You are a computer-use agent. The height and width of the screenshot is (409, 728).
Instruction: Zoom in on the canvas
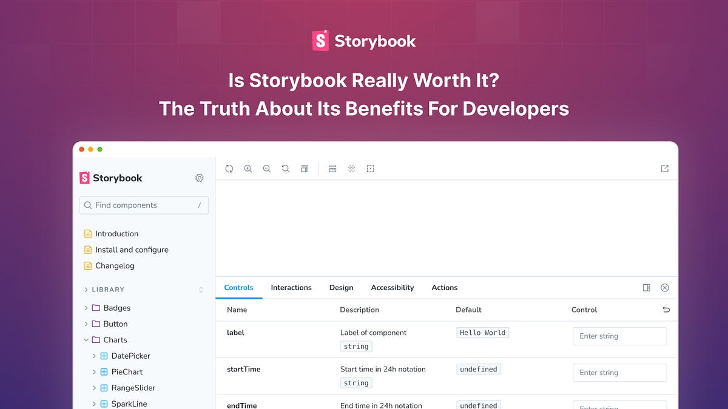(x=248, y=168)
